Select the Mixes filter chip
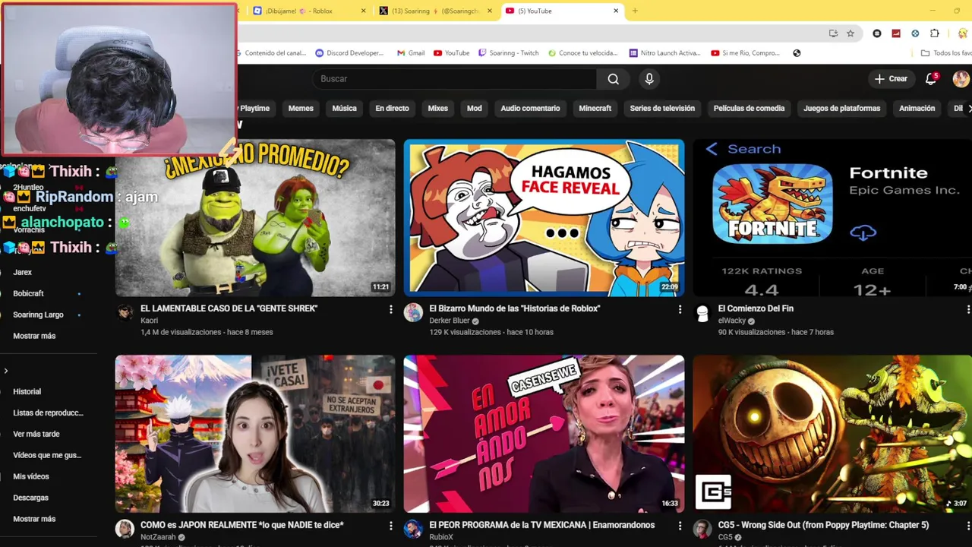The width and height of the screenshot is (972, 547). tap(437, 109)
